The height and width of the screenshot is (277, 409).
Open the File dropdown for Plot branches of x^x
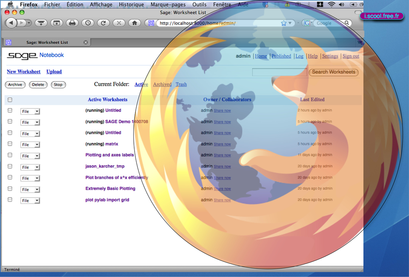(x=30, y=178)
